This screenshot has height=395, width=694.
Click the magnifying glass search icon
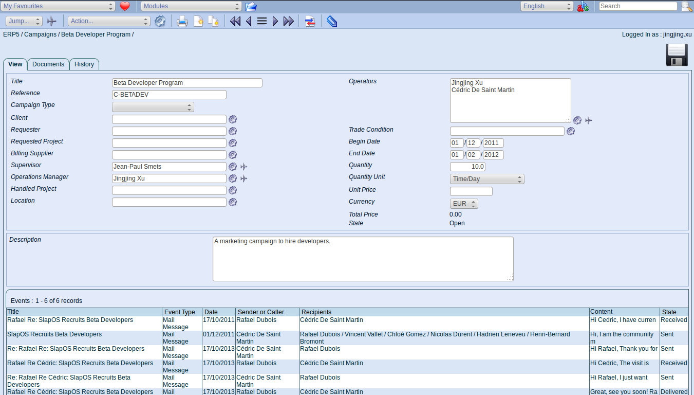(687, 6)
